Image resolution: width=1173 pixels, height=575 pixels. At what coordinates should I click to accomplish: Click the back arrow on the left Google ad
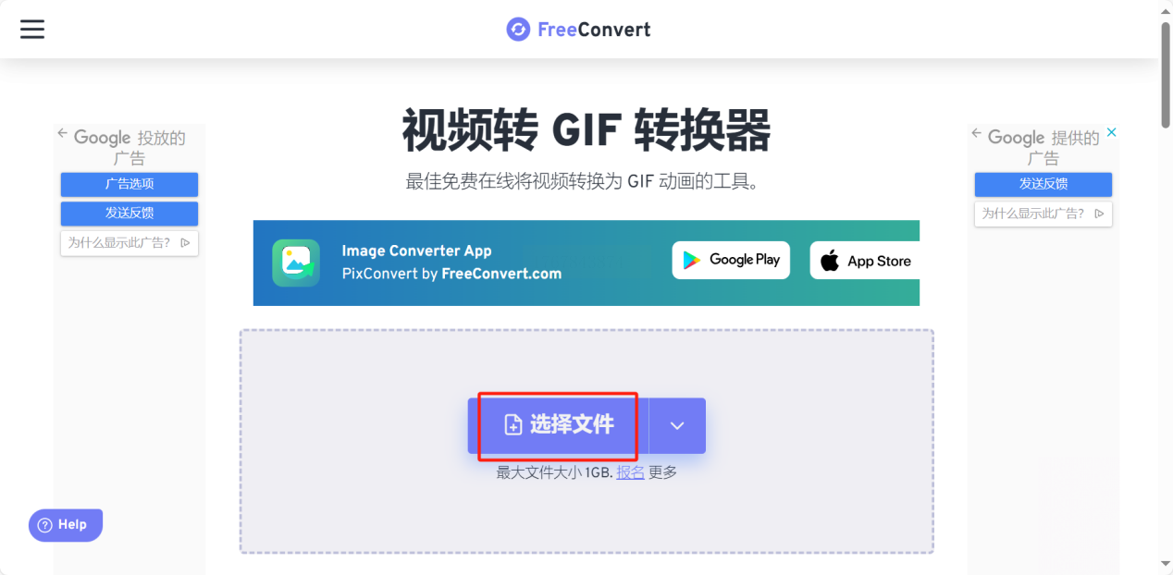point(63,134)
